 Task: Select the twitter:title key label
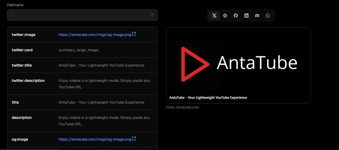22,65
